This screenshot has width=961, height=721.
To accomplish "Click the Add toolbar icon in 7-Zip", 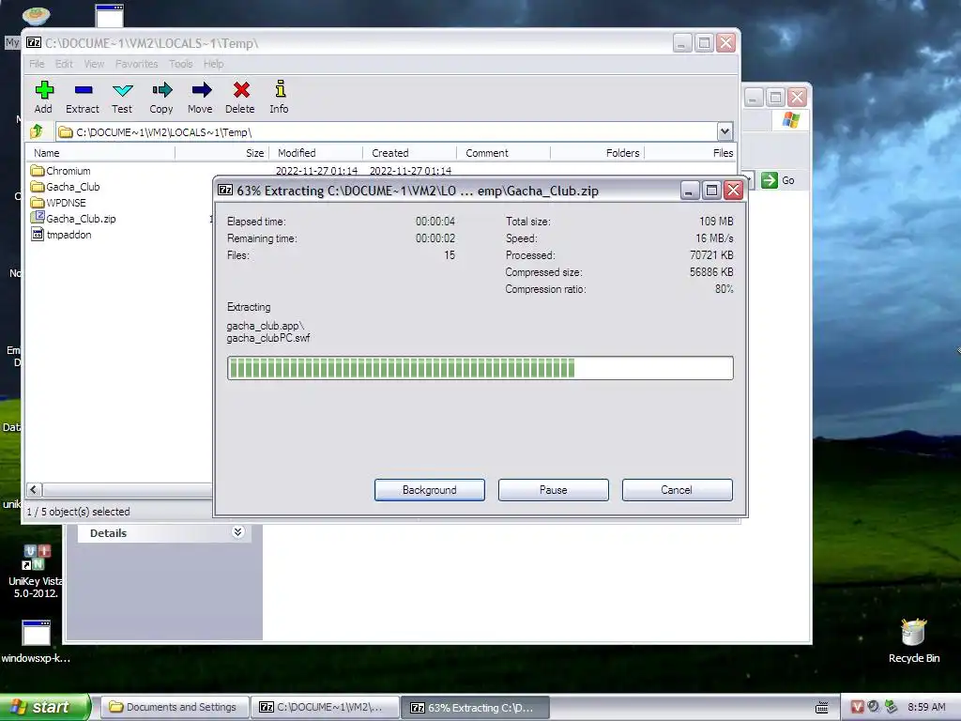I will click(x=43, y=97).
